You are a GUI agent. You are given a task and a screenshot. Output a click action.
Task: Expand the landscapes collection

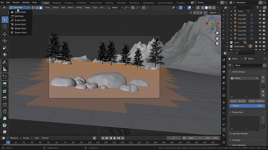pos(227,46)
